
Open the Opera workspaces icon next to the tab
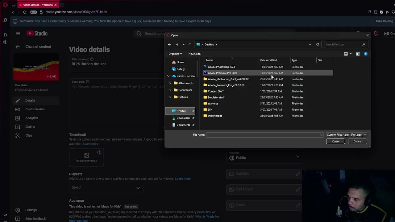(x=14, y=5)
